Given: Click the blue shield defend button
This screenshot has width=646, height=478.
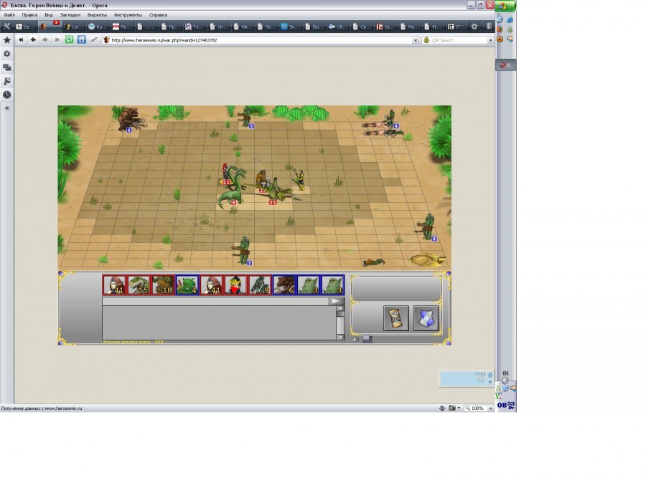Looking at the screenshot, I should tap(426, 318).
